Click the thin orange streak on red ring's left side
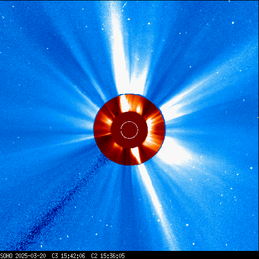This screenshot has width=259, height=259. 103,135
